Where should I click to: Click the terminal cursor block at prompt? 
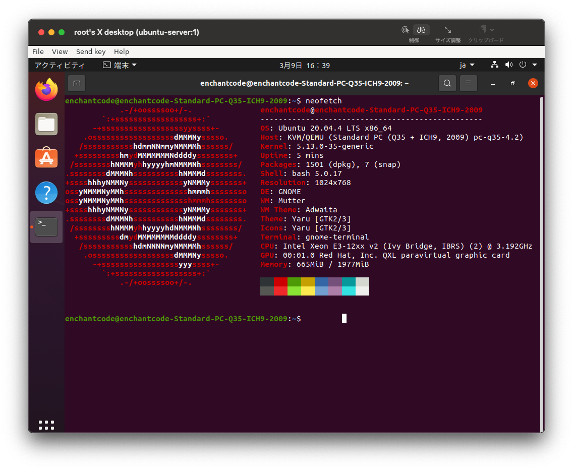pyautogui.click(x=344, y=318)
